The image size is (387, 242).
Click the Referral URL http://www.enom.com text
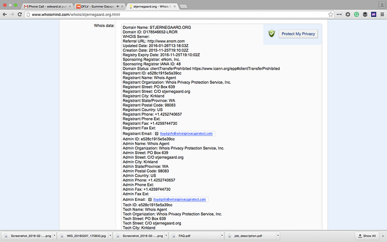tap(153, 41)
